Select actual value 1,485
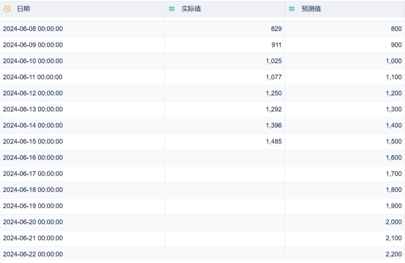This screenshot has width=405, height=263. point(274,141)
